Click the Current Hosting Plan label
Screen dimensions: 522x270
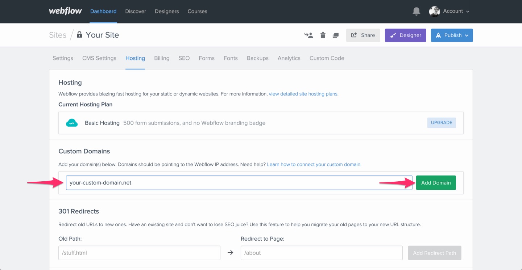pos(86,105)
